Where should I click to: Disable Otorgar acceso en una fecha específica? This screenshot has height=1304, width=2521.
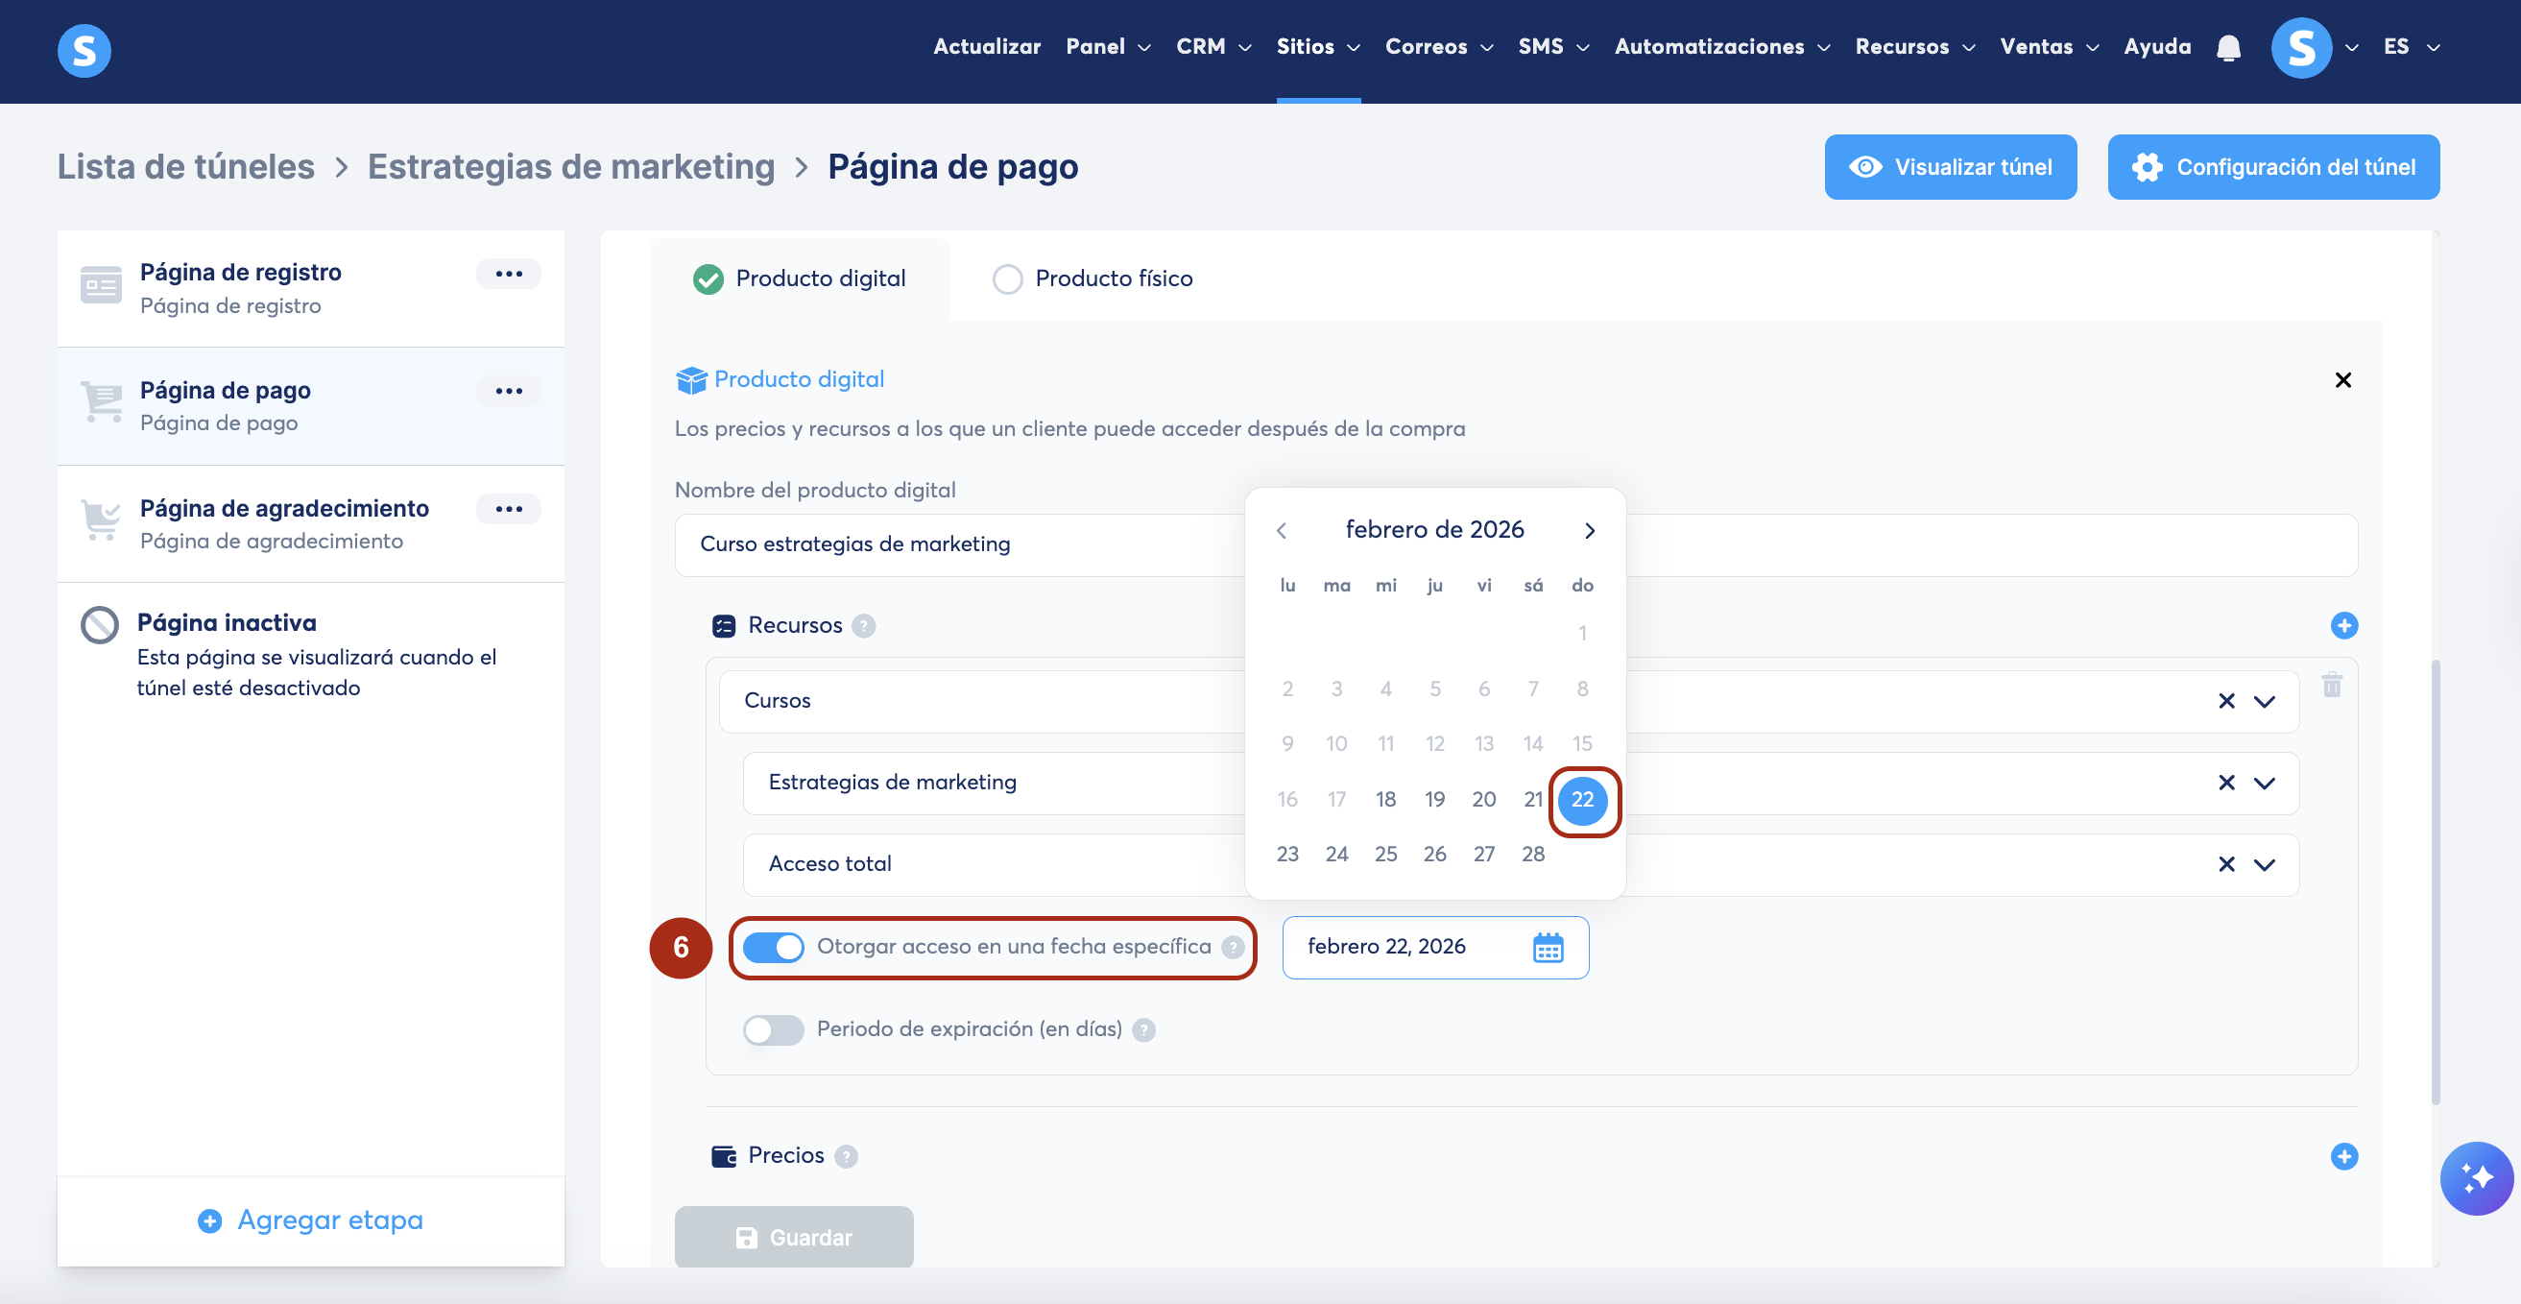(773, 947)
